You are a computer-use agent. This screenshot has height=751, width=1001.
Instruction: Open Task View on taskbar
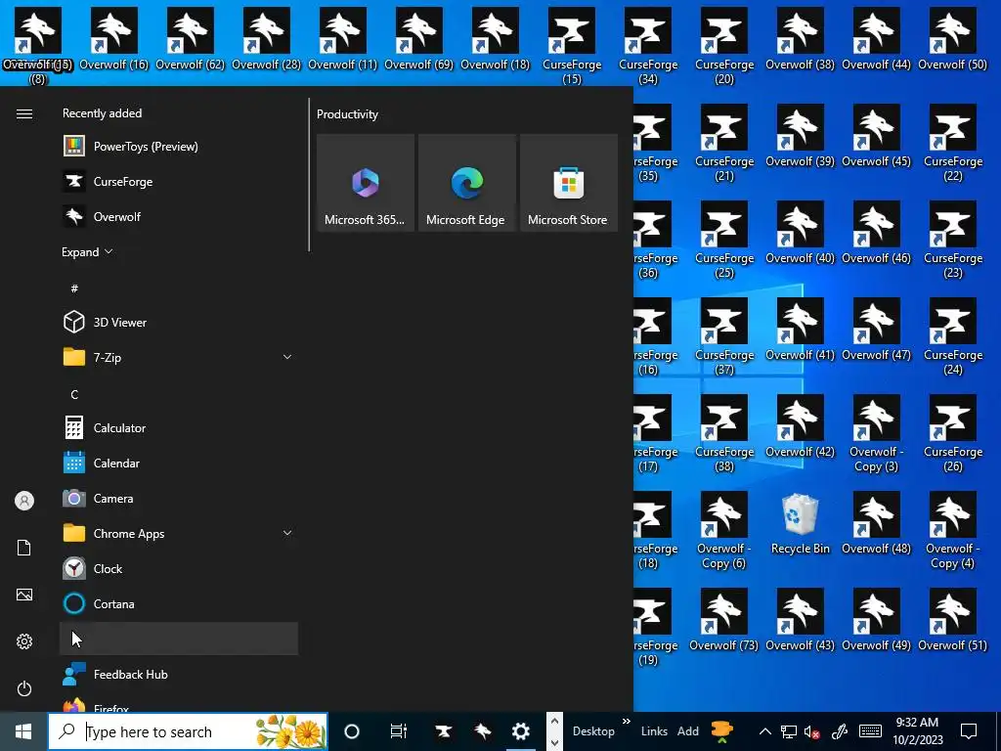[399, 731]
